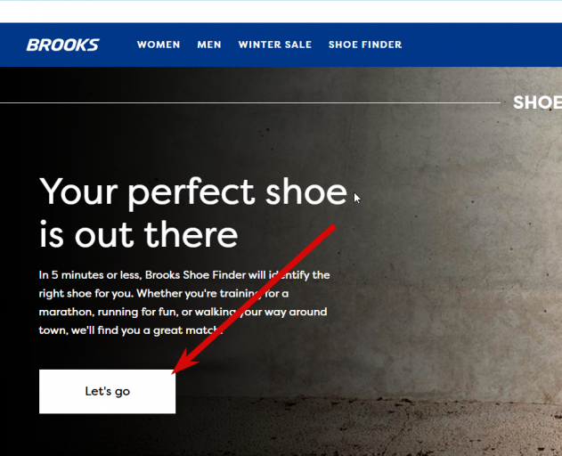562x456 pixels.
Task: Click the "Your perfect shoe" headline line
Action: point(193,192)
